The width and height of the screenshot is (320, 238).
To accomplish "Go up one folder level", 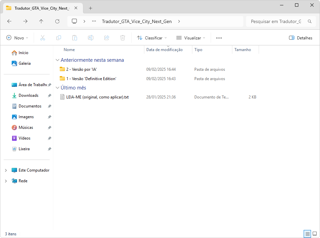I will click(x=41, y=21).
